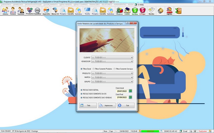Open the CADASTROS menu

6,5
